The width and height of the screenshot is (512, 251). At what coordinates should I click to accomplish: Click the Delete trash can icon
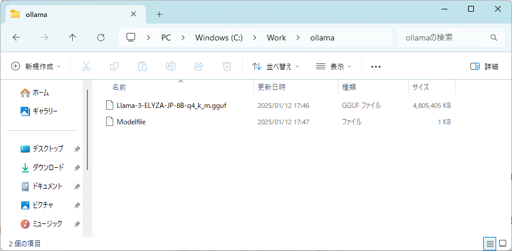(x=227, y=66)
